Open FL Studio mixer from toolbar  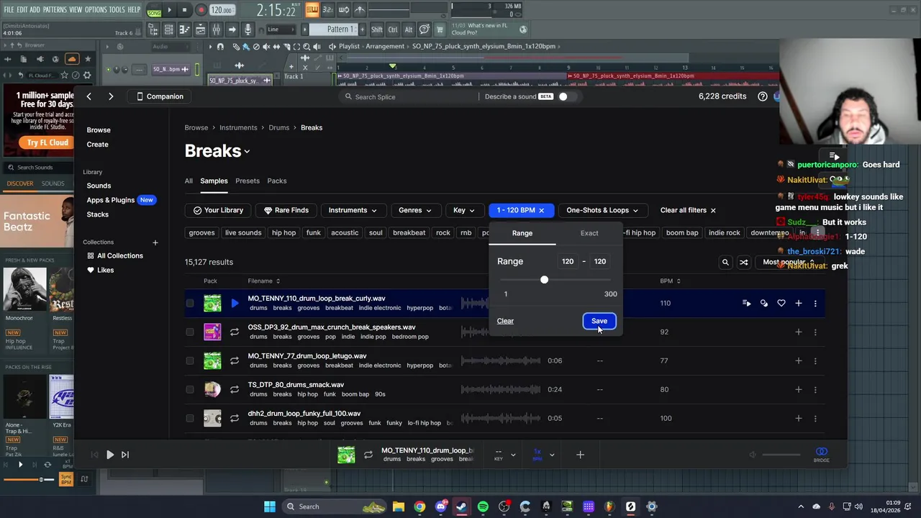(216, 29)
